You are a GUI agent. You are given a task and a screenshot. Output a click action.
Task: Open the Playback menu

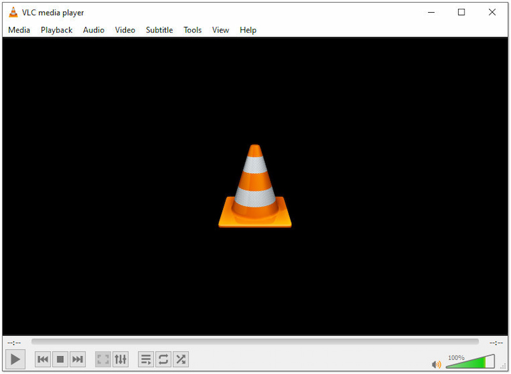(x=56, y=29)
